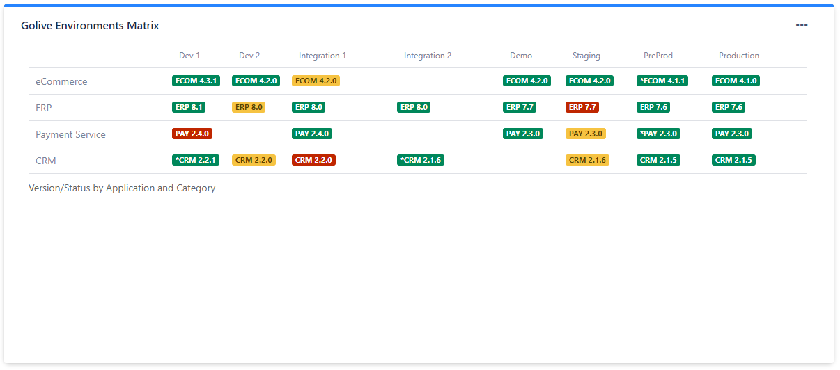Open the red ERP 7.7 Staging badge
The image size is (840, 370).
click(x=582, y=107)
